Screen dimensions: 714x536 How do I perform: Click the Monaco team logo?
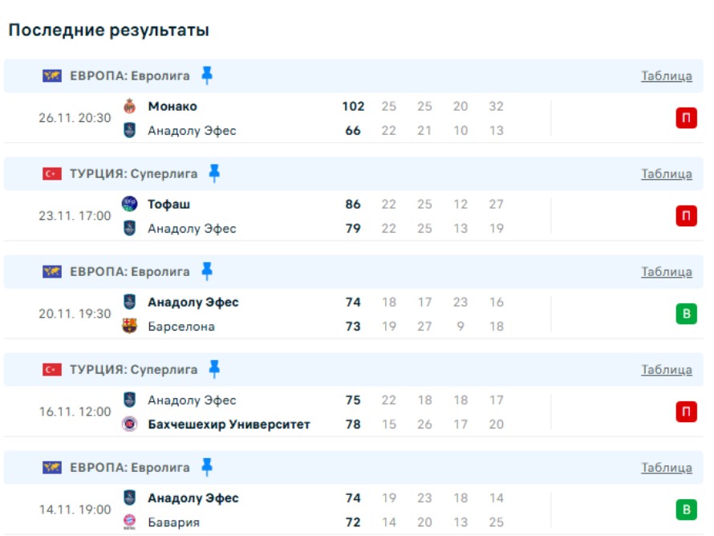coord(129,106)
